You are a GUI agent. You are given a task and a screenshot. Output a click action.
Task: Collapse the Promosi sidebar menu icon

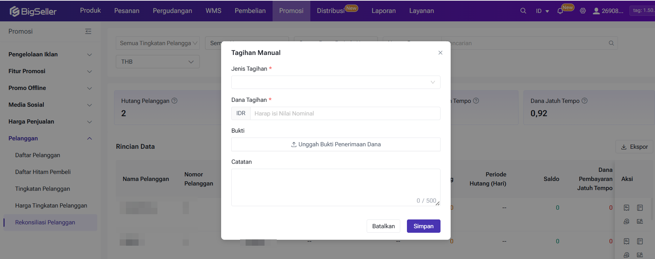pyautogui.click(x=88, y=31)
